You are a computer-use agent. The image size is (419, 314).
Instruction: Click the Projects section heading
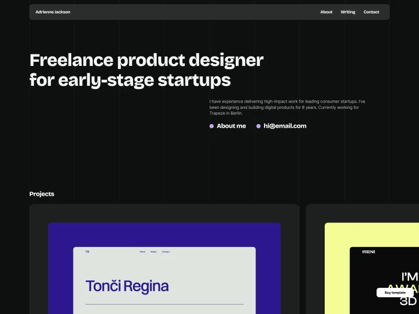pyautogui.click(x=42, y=194)
